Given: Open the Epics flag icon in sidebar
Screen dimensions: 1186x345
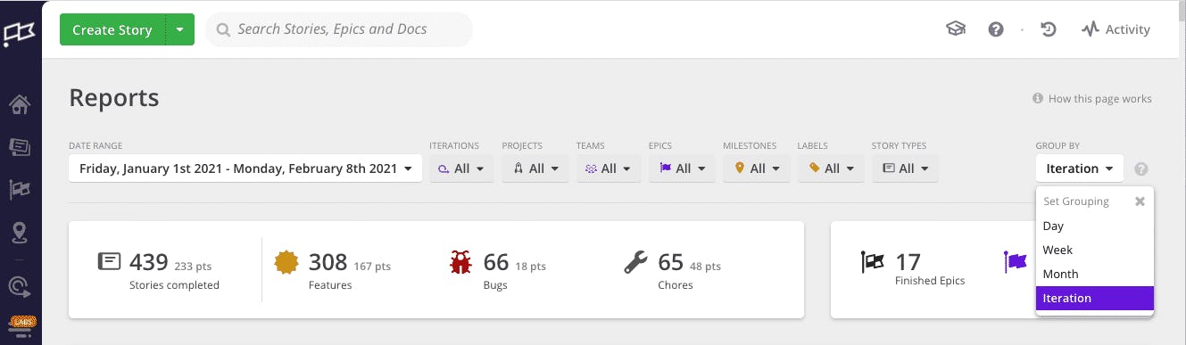Looking at the screenshot, I should coord(20,190).
